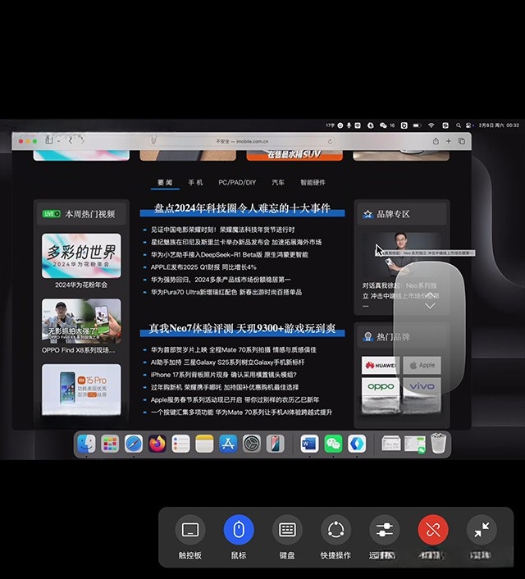Open Launchpad from the Dock
Viewport: 525px width, 579px height.
pos(110,444)
